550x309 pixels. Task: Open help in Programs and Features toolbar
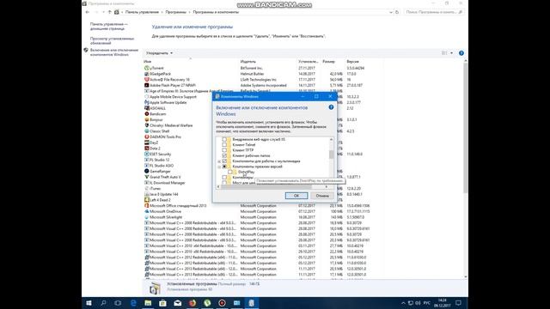coord(461,53)
